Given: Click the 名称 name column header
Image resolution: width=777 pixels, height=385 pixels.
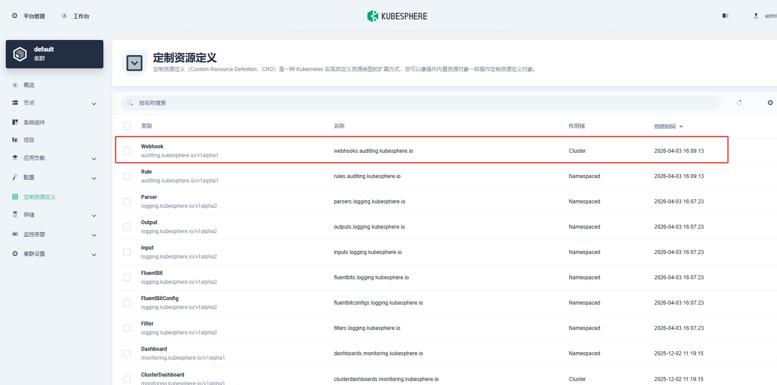Looking at the screenshot, I should 339,126.
